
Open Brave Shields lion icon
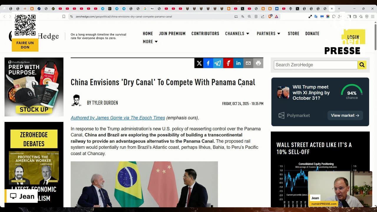[270, 16]
